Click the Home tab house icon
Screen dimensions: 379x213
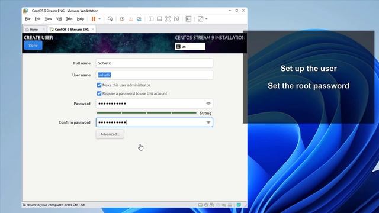coord(27,30)
